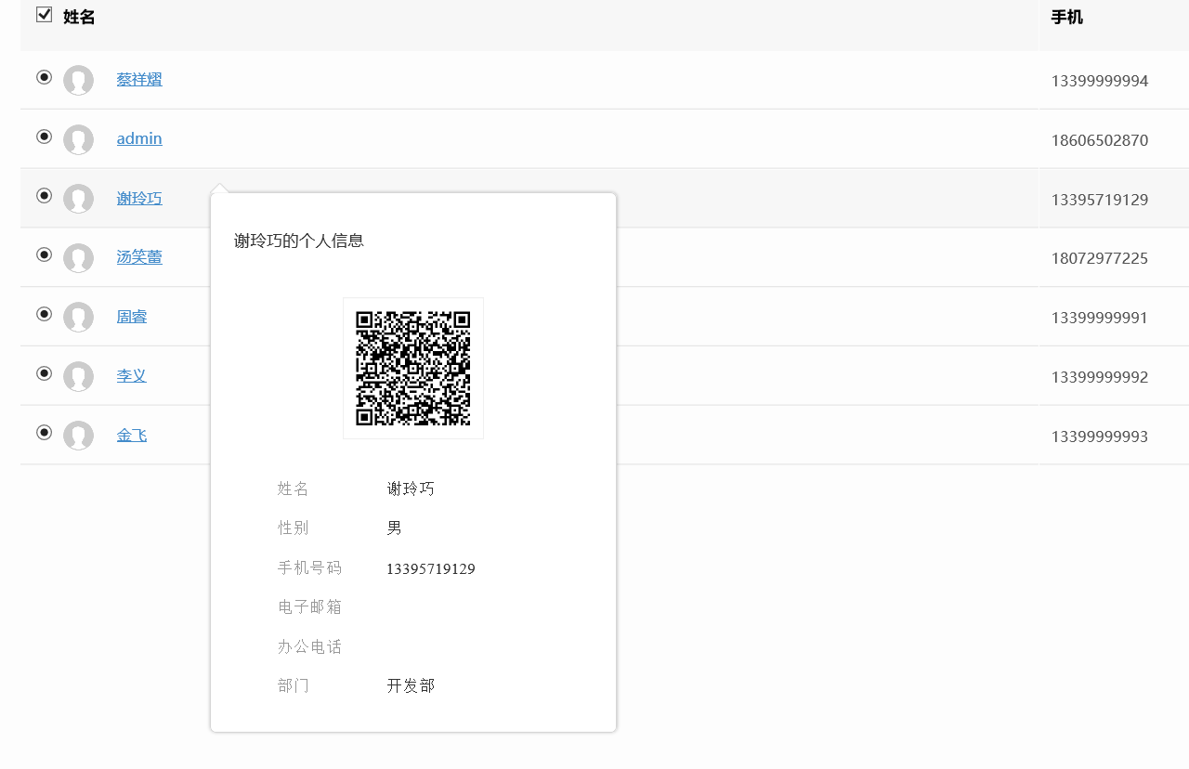This screenshot has width=1189, height=769.
Task: Toggle the radio button in 金飞's row
Action: click(44, 432)
